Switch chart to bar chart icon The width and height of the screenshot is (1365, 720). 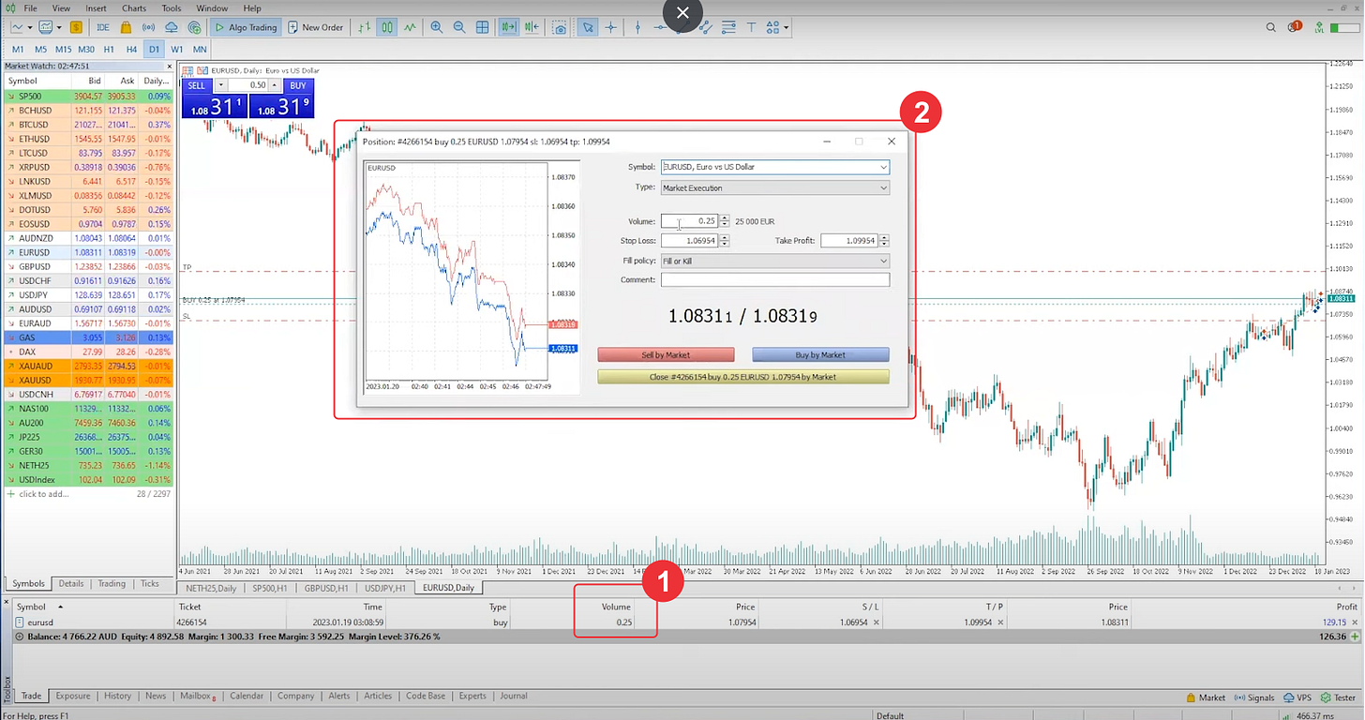pyautogui.click(x=365, y=27)
